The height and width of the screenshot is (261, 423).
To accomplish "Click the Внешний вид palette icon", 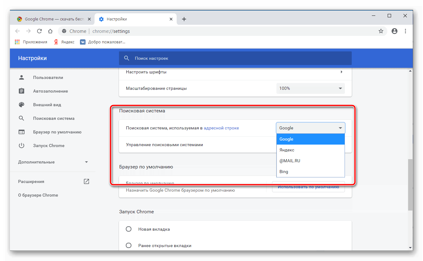I will [21, 105].
